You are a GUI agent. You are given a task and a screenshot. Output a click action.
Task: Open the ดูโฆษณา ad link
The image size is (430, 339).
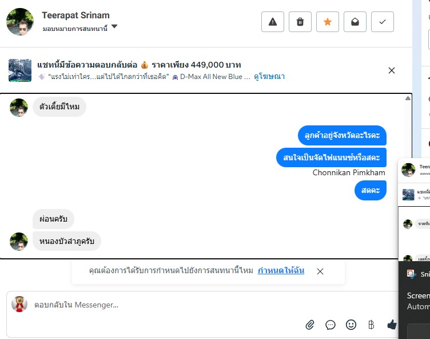269,76
